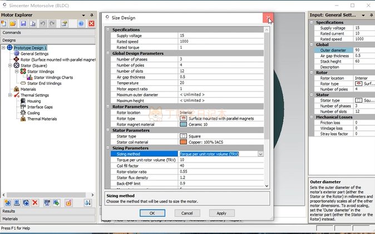Click the Apply button
The image size is (375, 234).
(x=221, y=213)
